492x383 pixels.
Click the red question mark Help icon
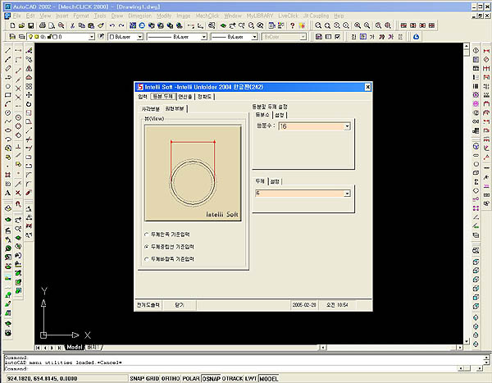292,25
